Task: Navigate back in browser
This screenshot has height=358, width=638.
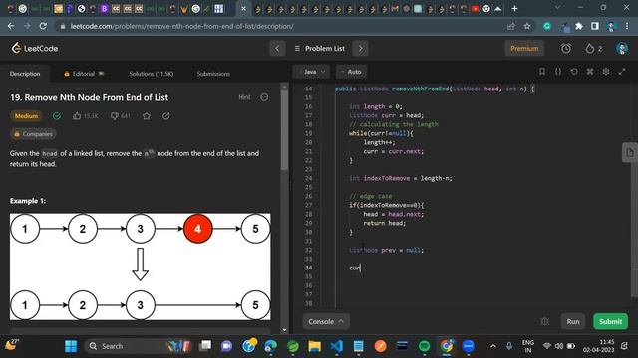Action: (11, 26)
